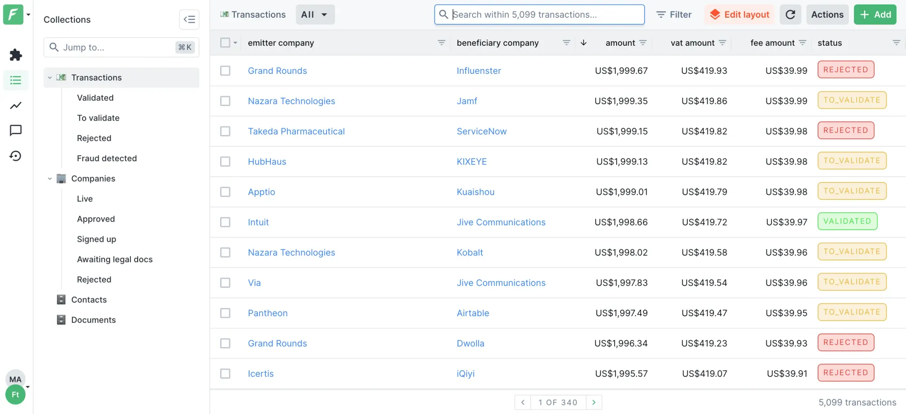Screen dimensions: 906x414
Task: Click the Filter button
Action: tap(674, 14)
